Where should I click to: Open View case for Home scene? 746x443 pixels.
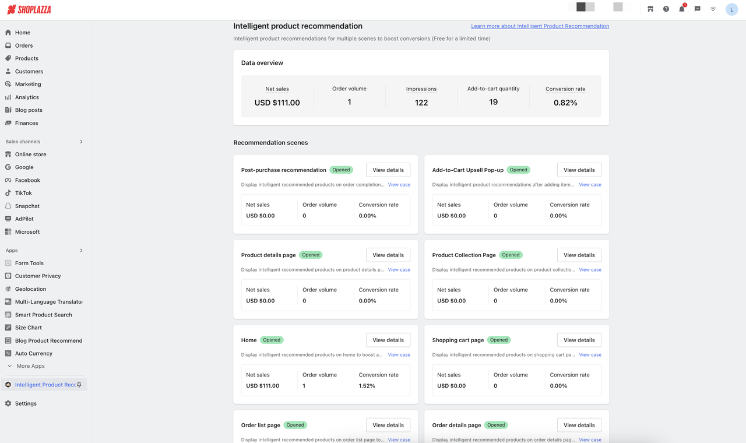pyautogui.click(x=399, y=355)
